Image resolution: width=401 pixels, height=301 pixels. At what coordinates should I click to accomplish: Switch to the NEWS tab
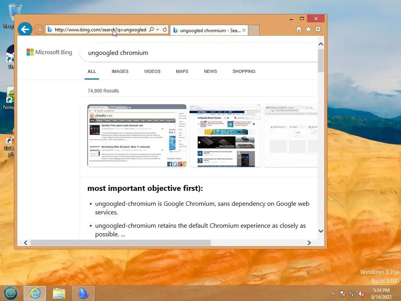click(x=210, y=71)
